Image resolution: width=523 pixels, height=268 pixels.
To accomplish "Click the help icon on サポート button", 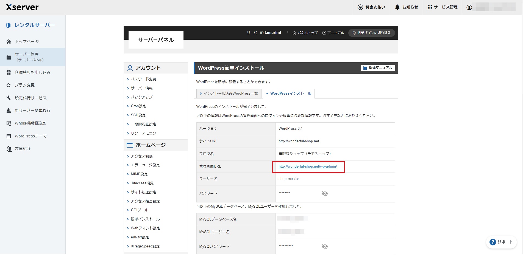I will (493, 242).
